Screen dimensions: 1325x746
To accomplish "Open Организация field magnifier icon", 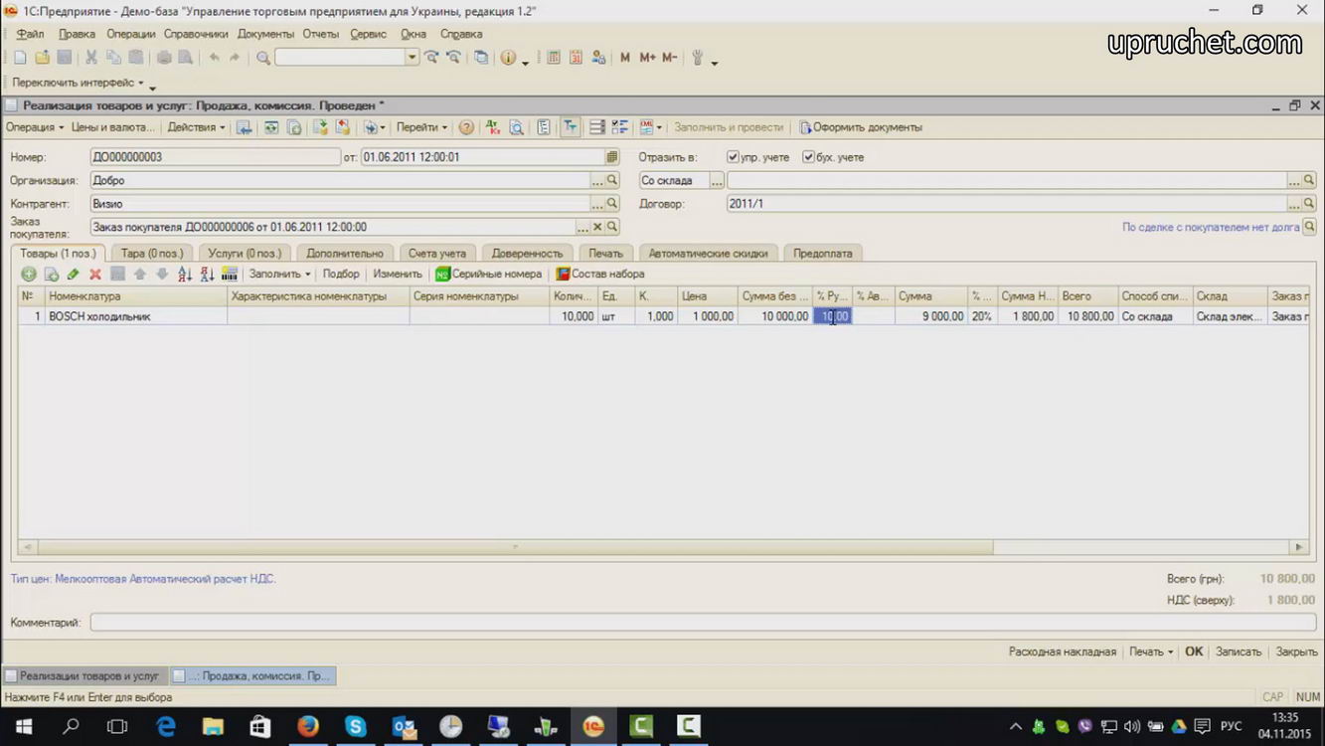I will pyautogui.click(x=612, y=180).
